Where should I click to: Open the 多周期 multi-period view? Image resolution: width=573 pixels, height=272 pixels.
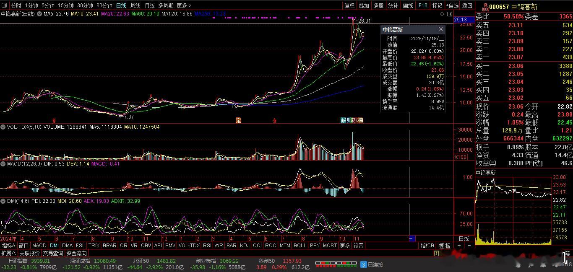click(166, 5)
